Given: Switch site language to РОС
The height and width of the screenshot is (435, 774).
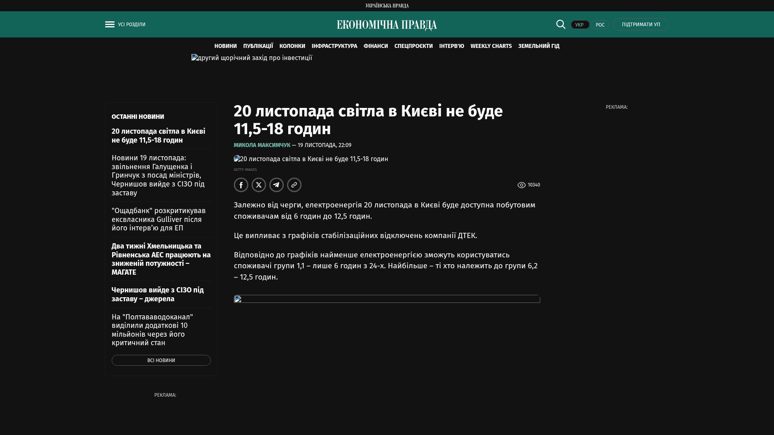Looking at the screenshot, I should (x=600, y=25).
